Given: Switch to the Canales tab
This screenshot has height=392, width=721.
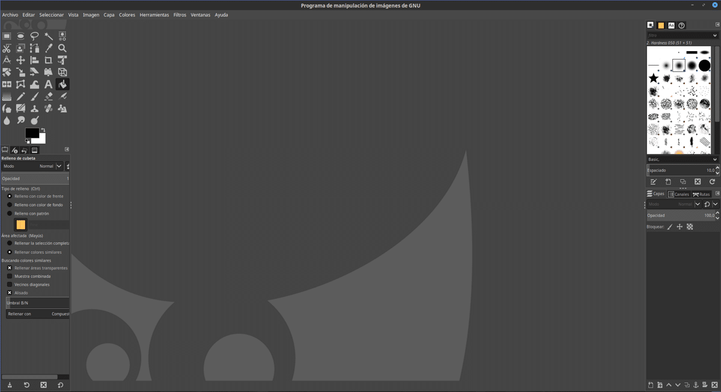Looking at the screenshot, I should 678,194.
